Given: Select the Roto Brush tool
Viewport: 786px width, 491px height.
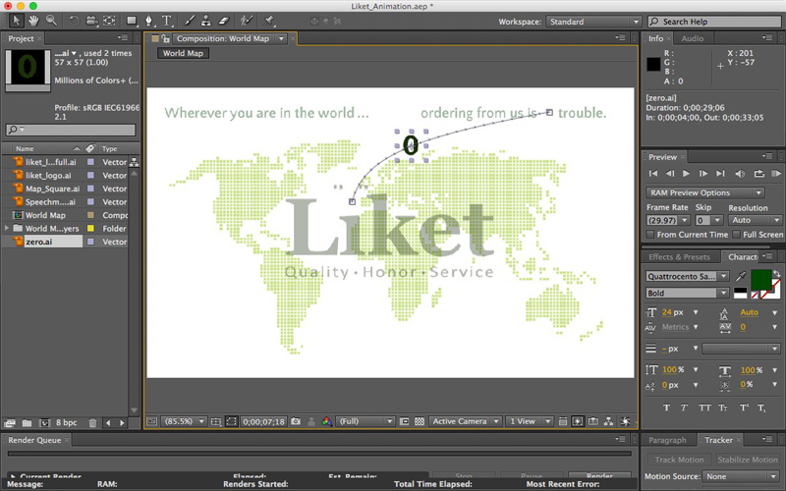Looking at the screenshot, I should pos(247,21).
